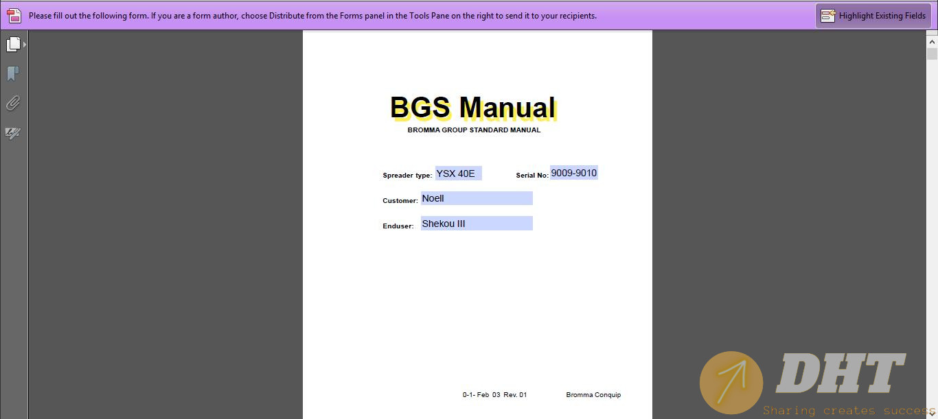Viewport: 938px width, 419px height.
Task: Click the BGS Manual title text
Action: pos(473,108)
